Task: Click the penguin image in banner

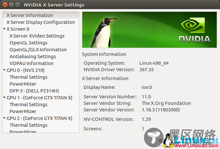Action: click(104, 33)
